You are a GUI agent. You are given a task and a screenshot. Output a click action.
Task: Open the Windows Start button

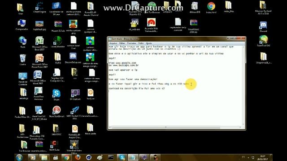[x=19, y=157]
